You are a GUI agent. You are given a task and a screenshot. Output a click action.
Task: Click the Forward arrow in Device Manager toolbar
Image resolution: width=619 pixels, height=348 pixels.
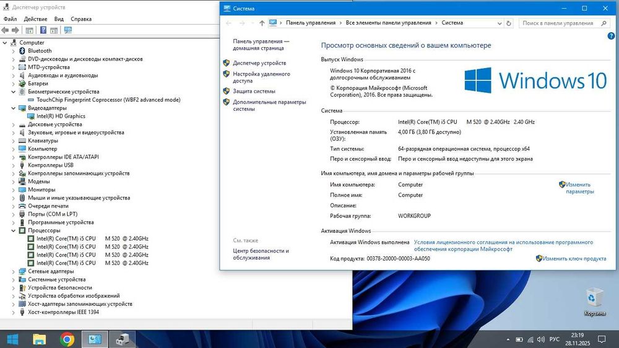[15, 30]
